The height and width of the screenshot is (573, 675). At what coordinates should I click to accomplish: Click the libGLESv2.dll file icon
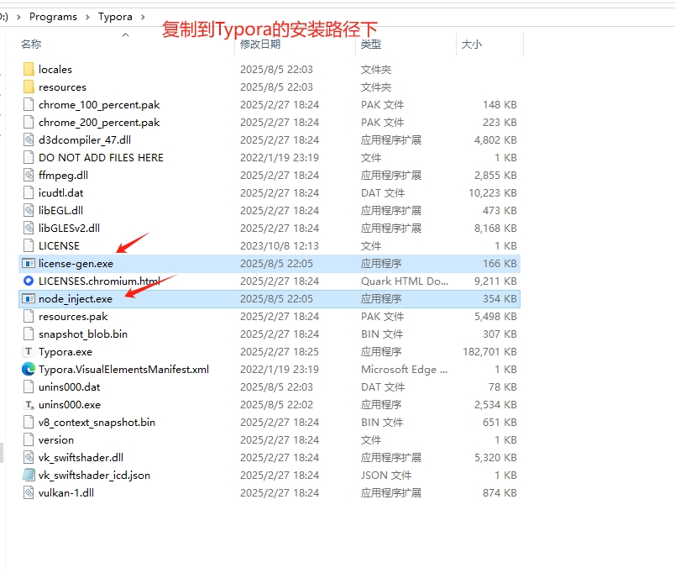pos(29,229)
